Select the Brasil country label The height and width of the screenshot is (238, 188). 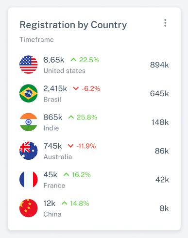point(52,100)
